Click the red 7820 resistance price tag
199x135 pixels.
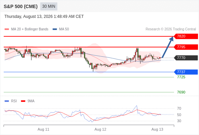pyautogui.click(x=186, y=36)
